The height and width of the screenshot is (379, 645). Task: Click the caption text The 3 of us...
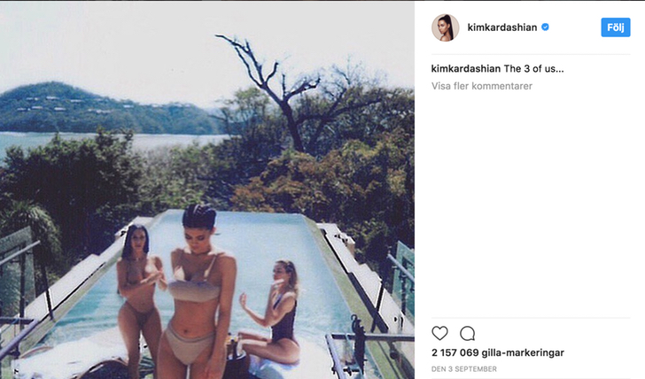[533, 69]
